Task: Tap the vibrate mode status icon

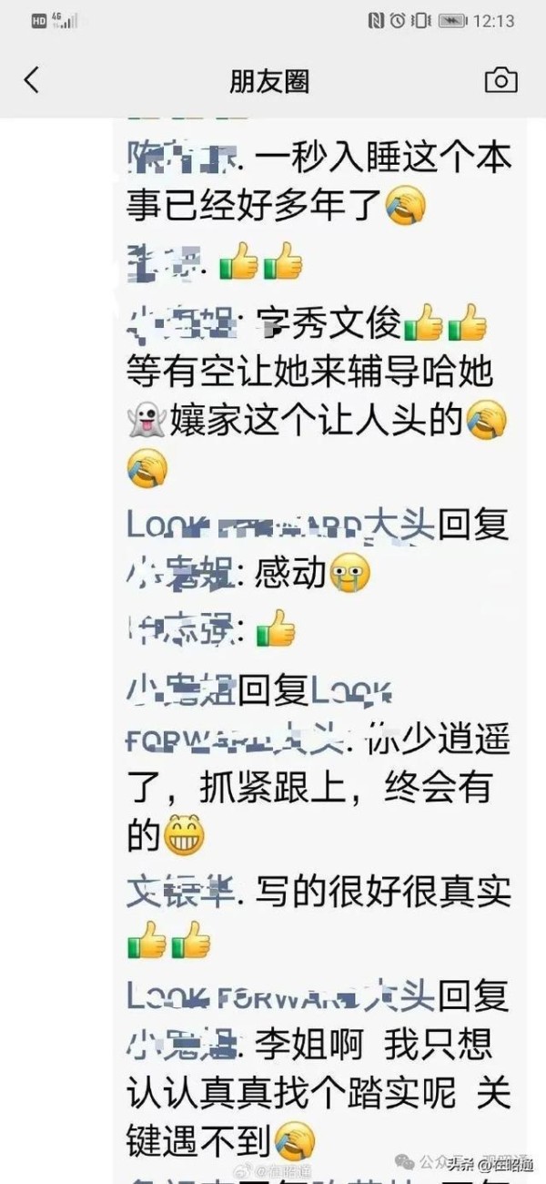Action: click(x=420, y=20)
